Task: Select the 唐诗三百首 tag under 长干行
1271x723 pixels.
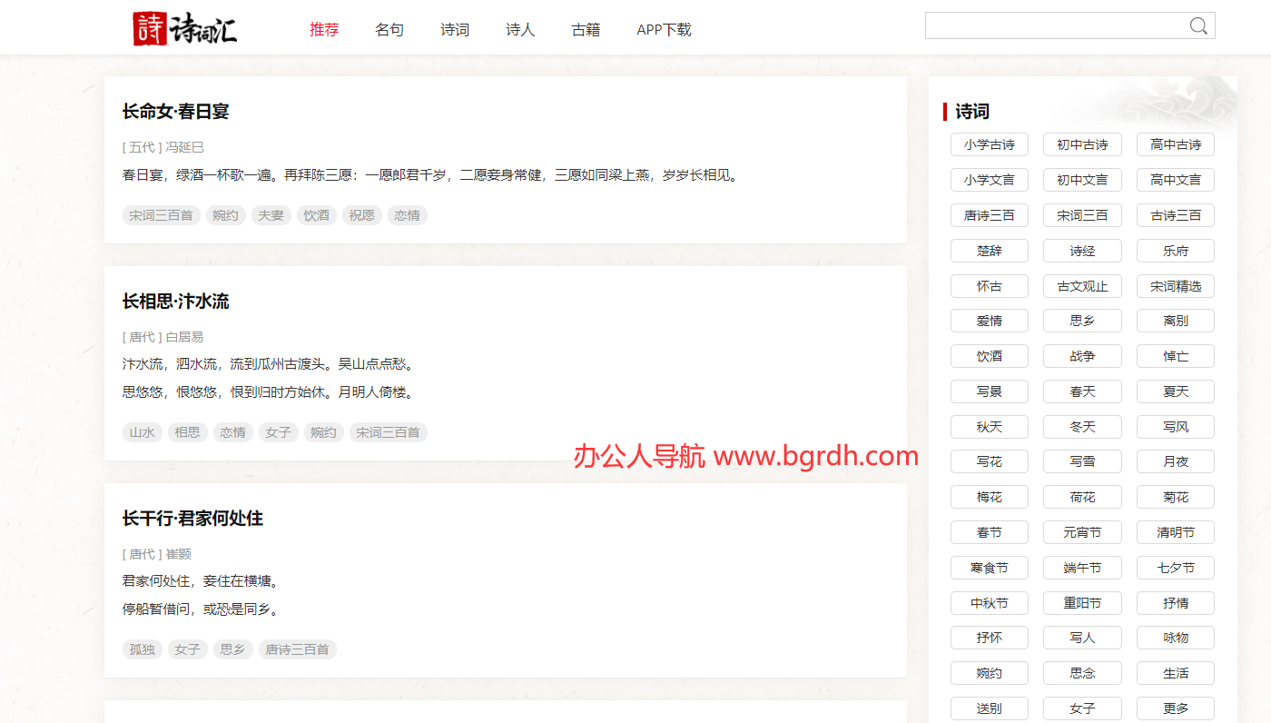Action: coord(297,649)
